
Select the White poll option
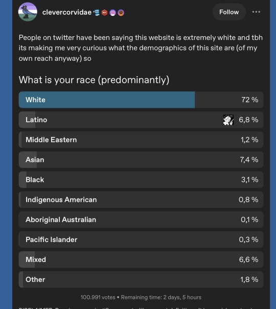141,100
